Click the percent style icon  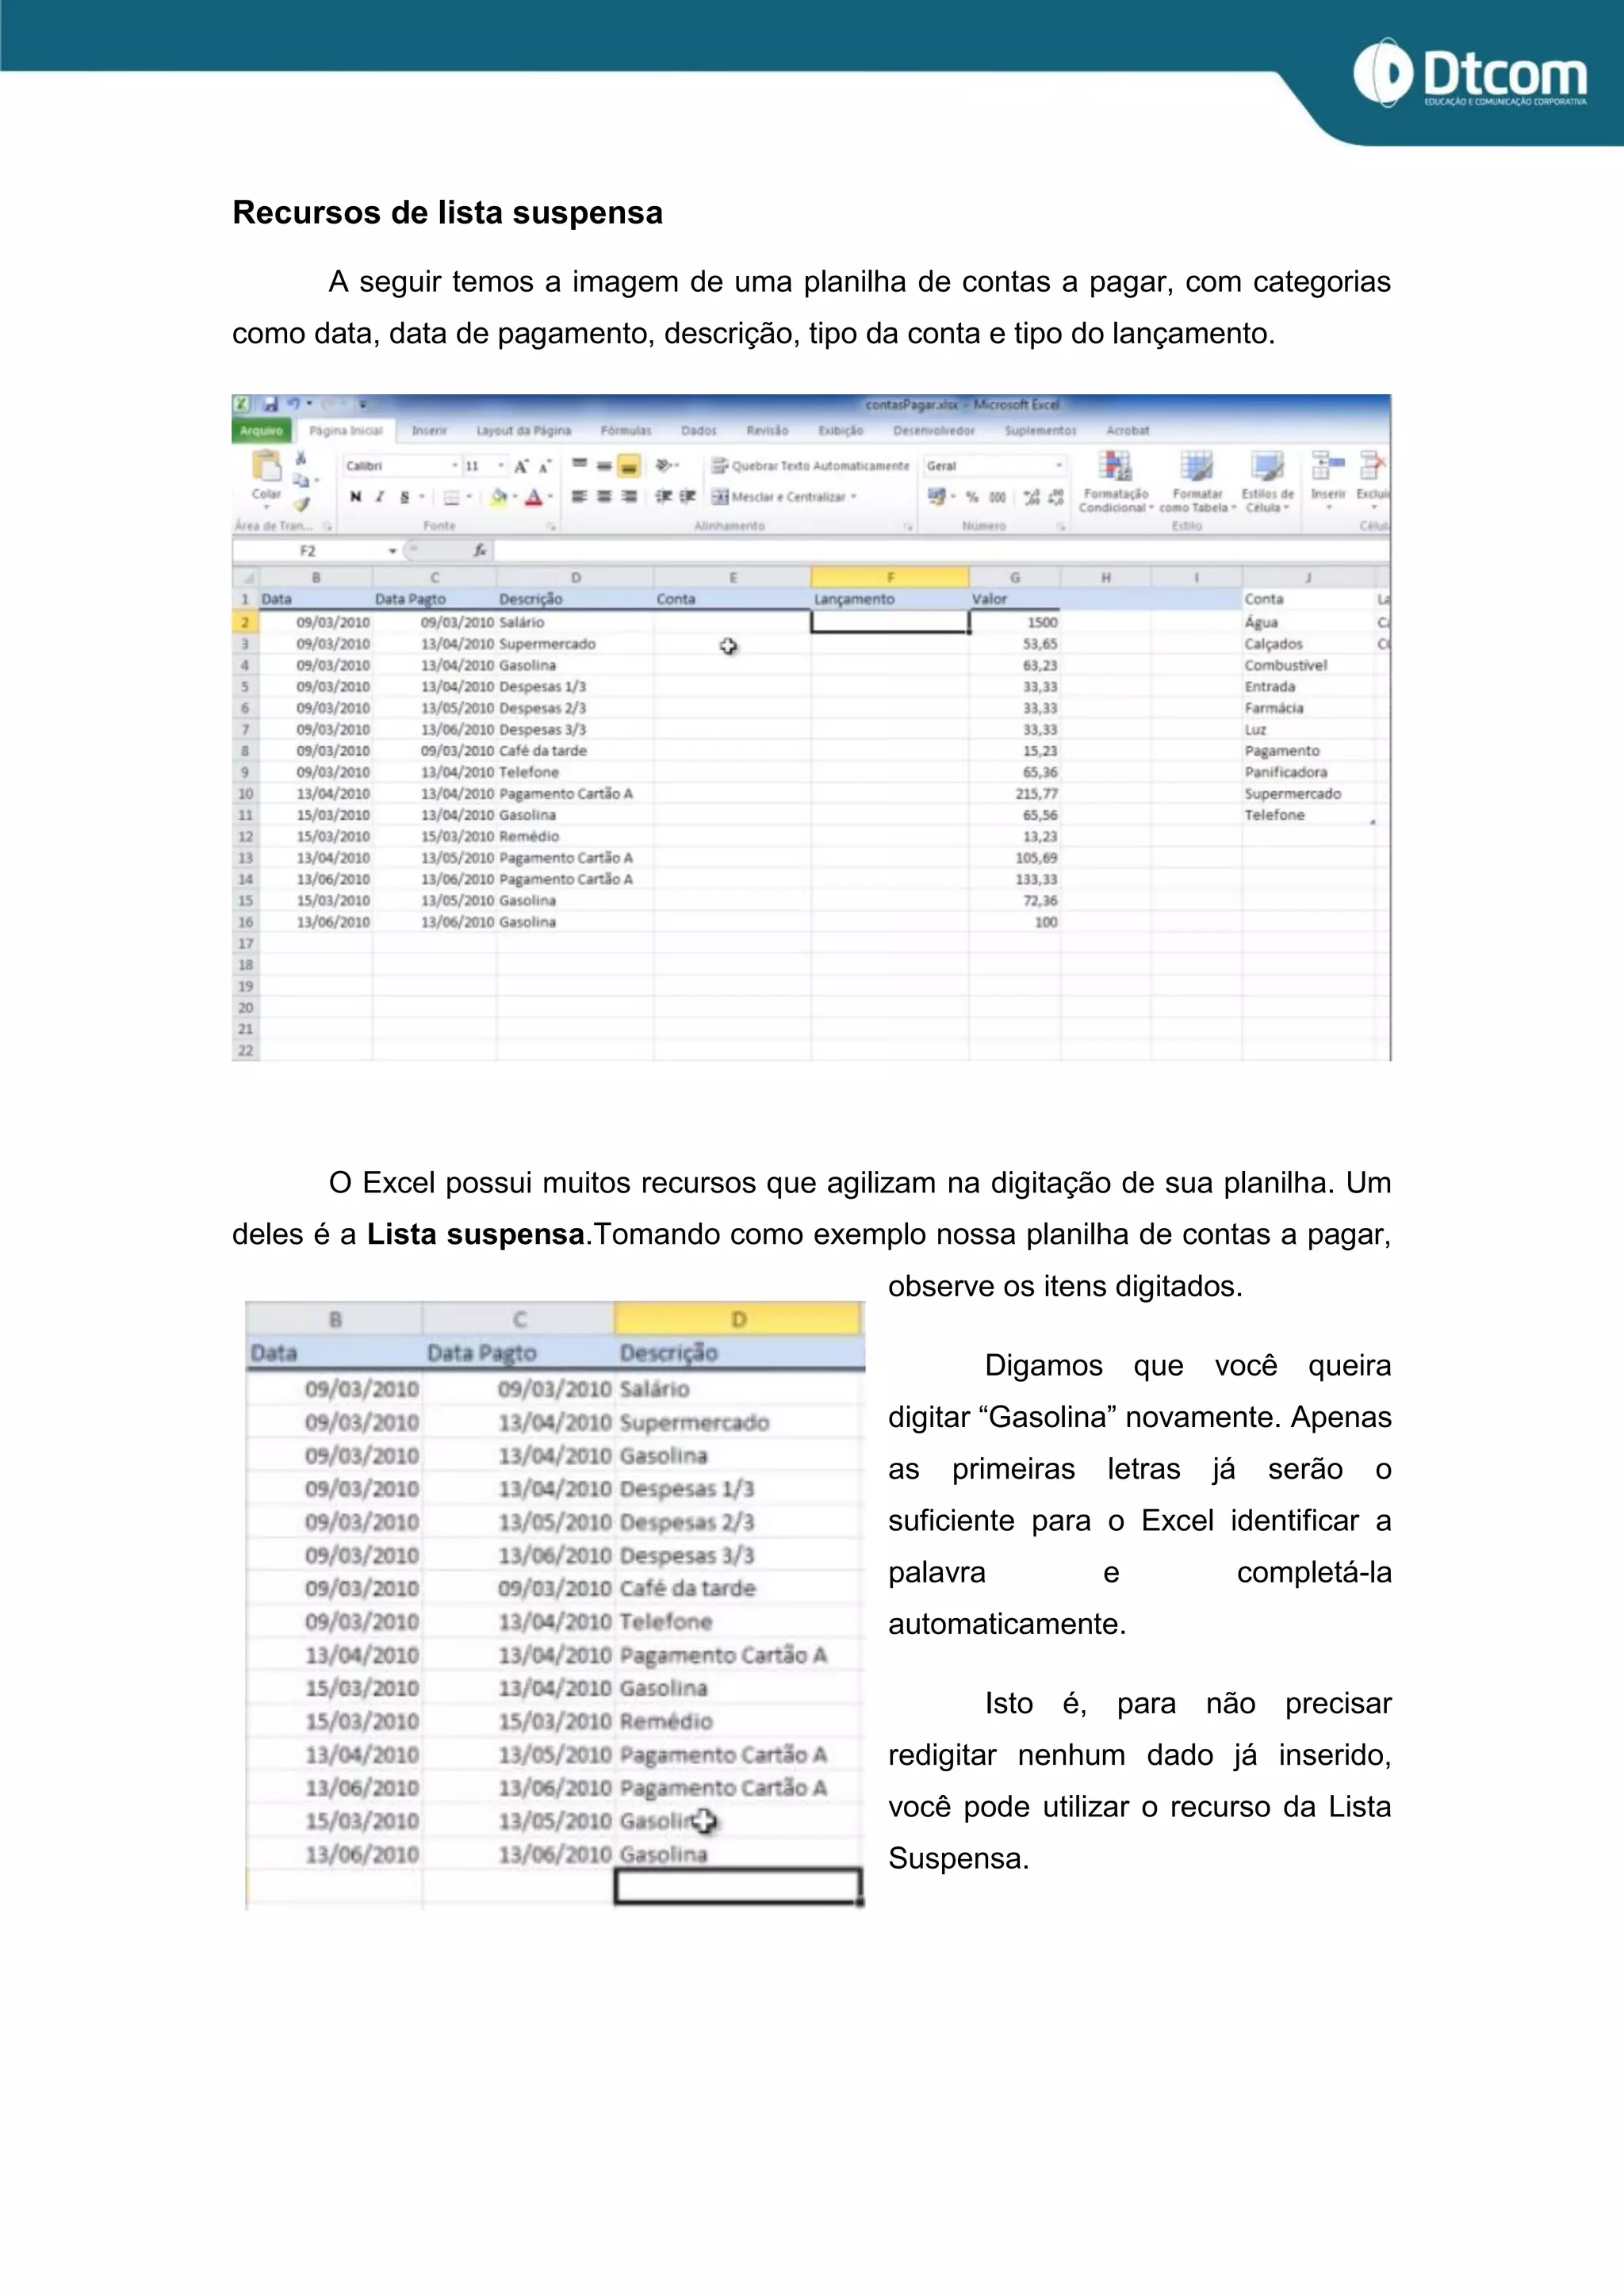coord(972,497)
